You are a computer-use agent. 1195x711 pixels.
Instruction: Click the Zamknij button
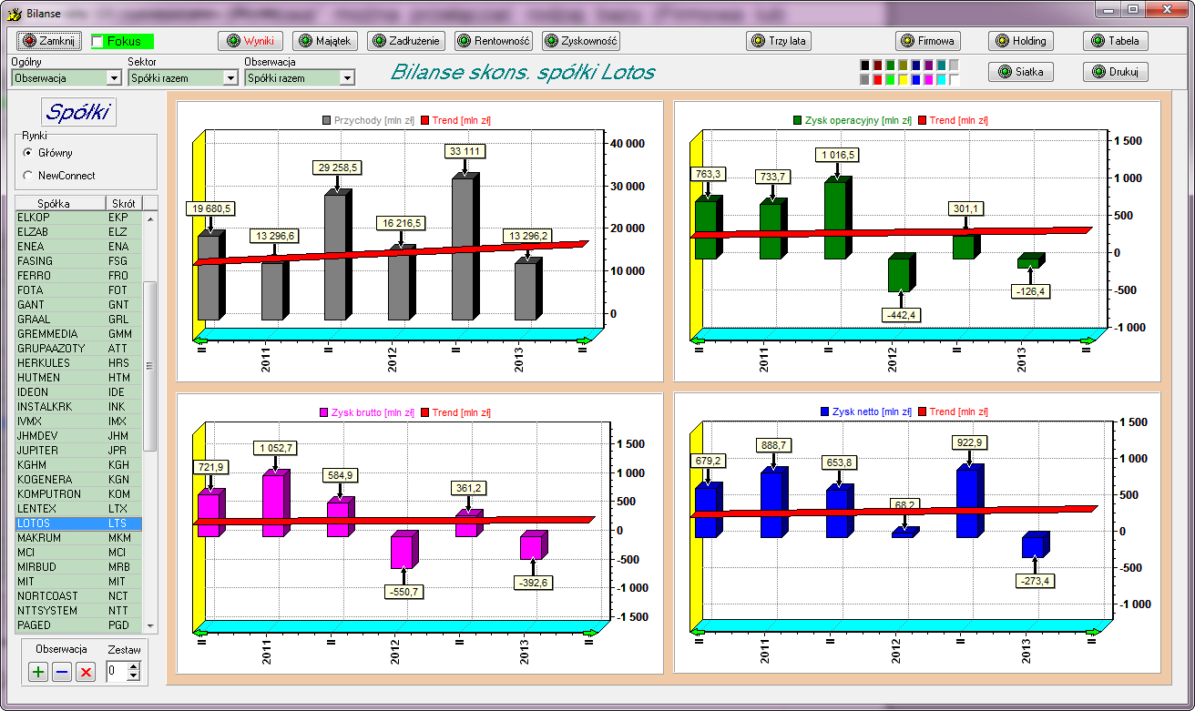[50, 41]
